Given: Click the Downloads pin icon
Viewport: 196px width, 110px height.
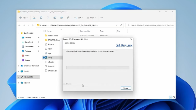Looking at the screenshot, I should click(39, 42).
